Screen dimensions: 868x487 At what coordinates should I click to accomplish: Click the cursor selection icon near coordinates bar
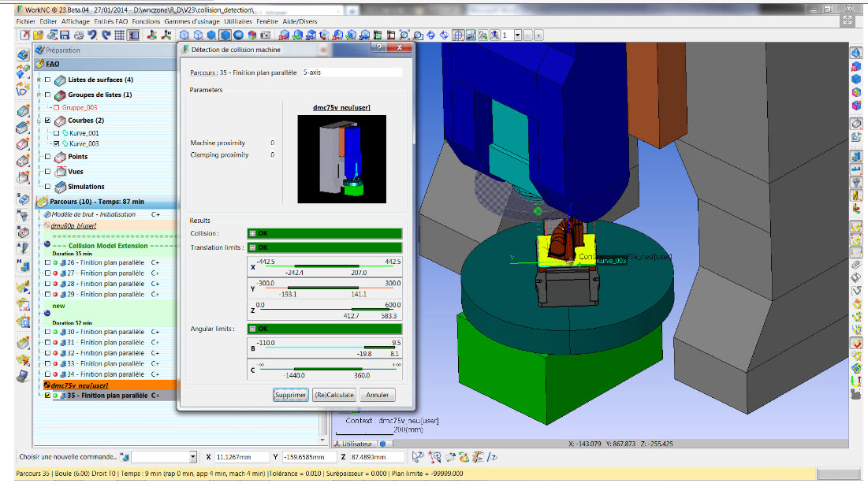pos(418,456)
